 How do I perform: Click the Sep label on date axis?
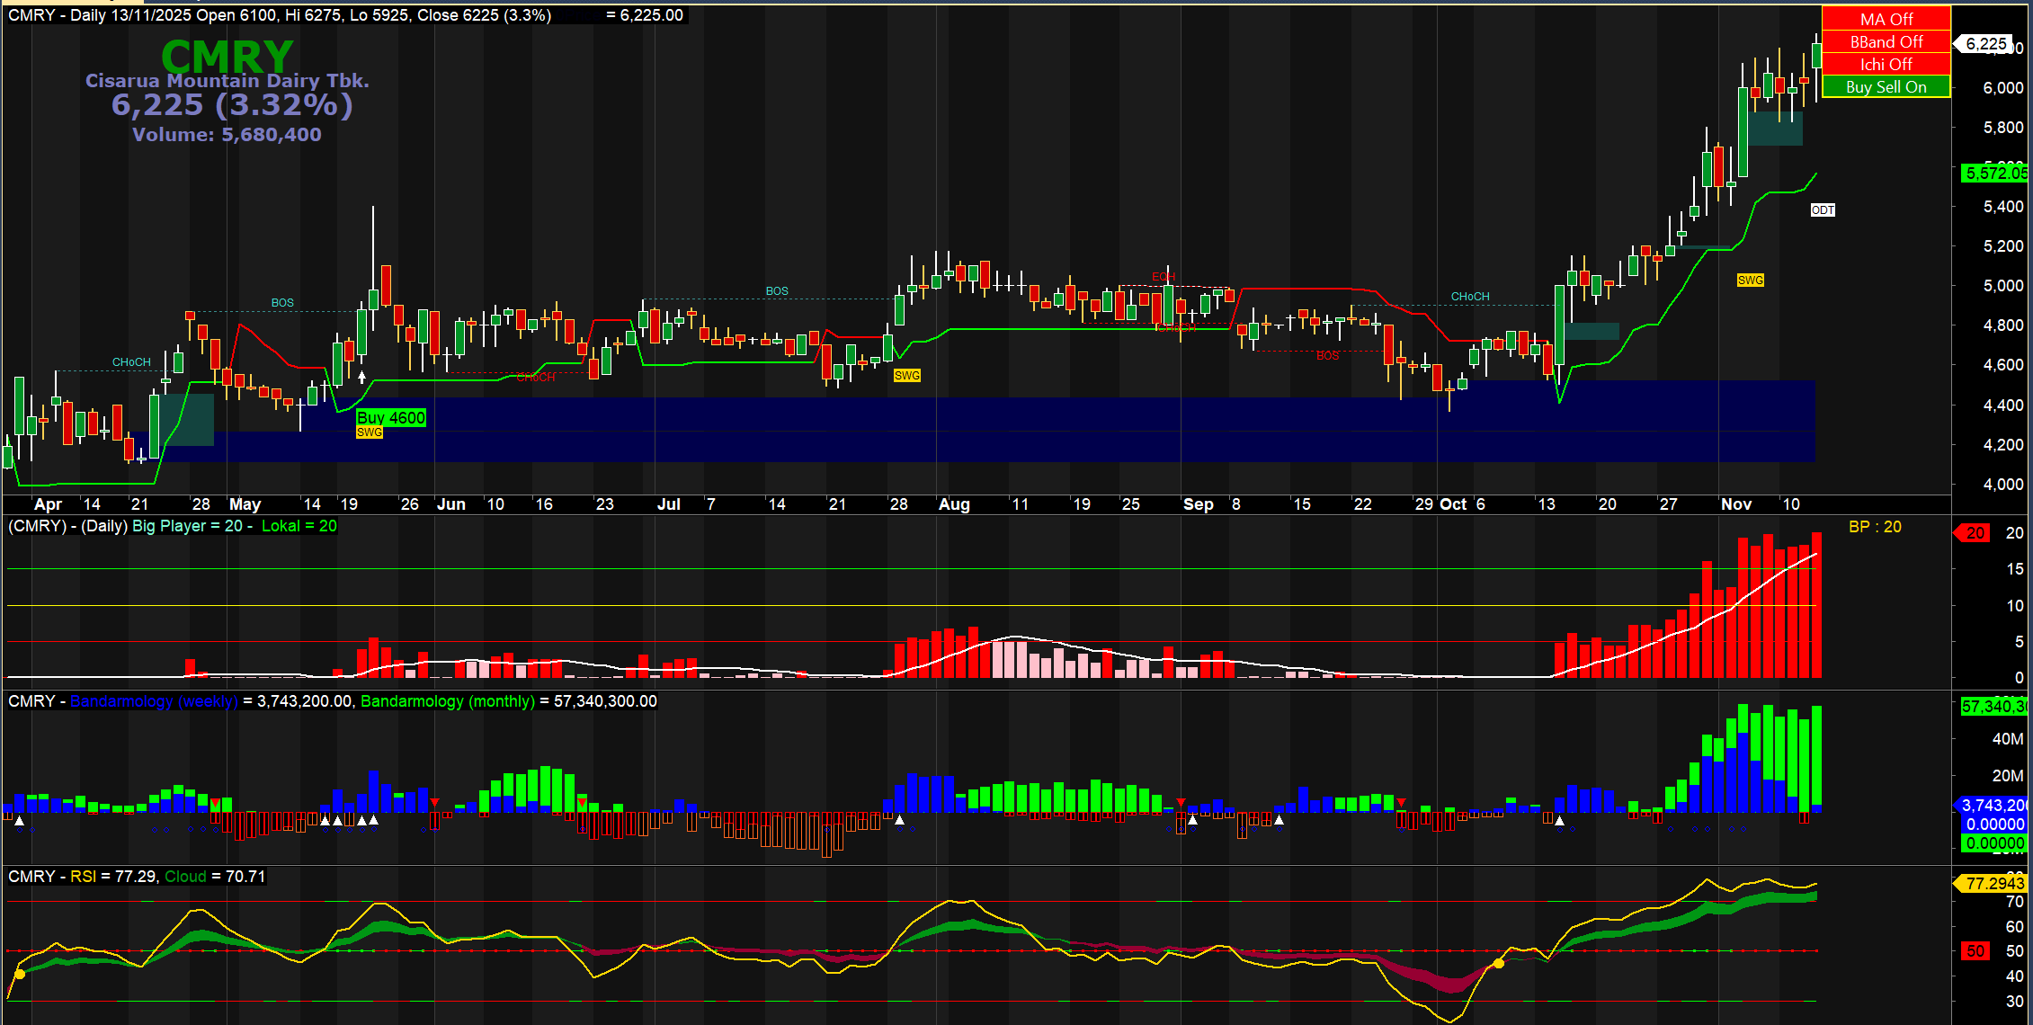pos(1198,504)
